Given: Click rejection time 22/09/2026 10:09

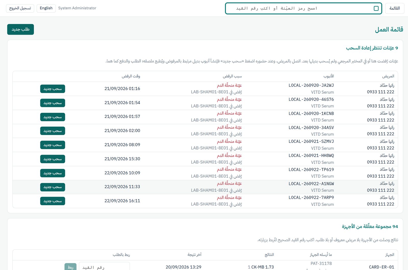Looking at the screenshot, I should [x=122, y=173].
